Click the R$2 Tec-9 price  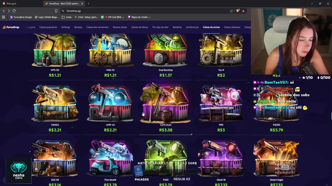pos(221,75)
